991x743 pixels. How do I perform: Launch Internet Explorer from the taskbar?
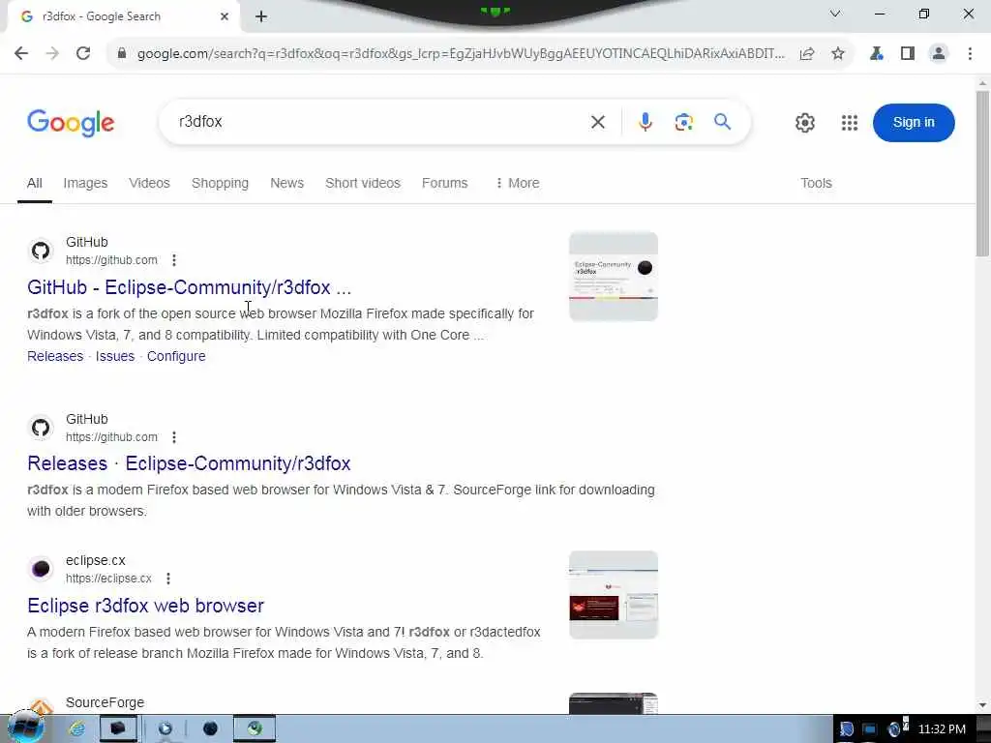76,729
